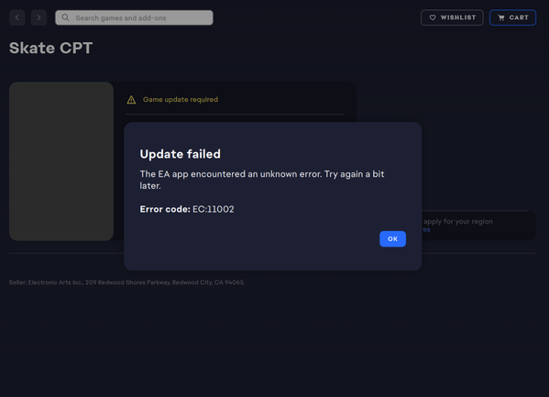Click the Error code label in dialog
This screenshot has height=397, width=549.
165,209
